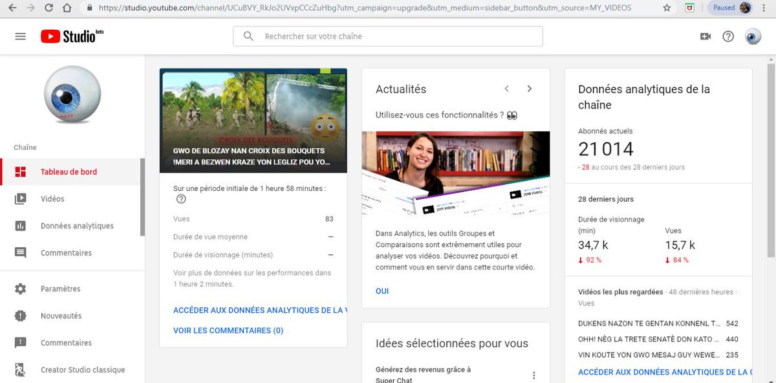Open Vidéos in the sidebar
The width and height of the screenshot is (776, 383).
click(71, 199)
